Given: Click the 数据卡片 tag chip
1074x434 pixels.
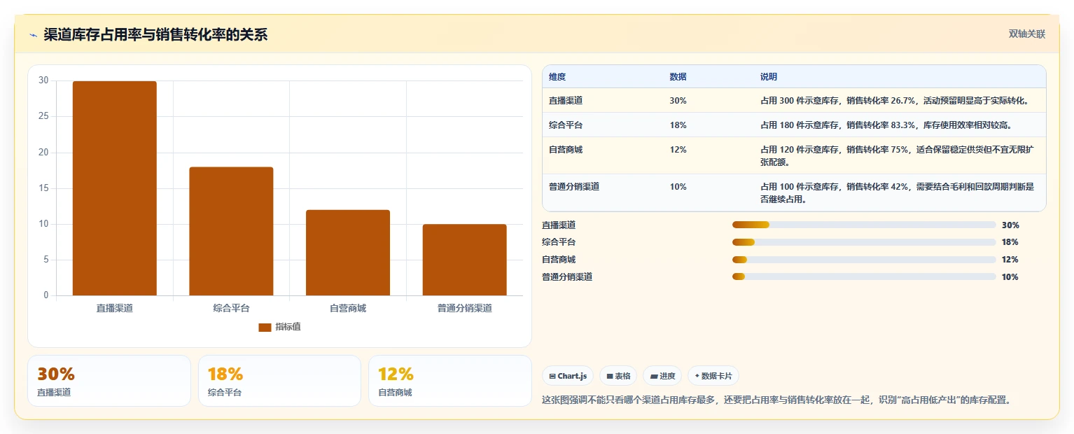Looking at the screenshot, I should (x=713, y=376).
